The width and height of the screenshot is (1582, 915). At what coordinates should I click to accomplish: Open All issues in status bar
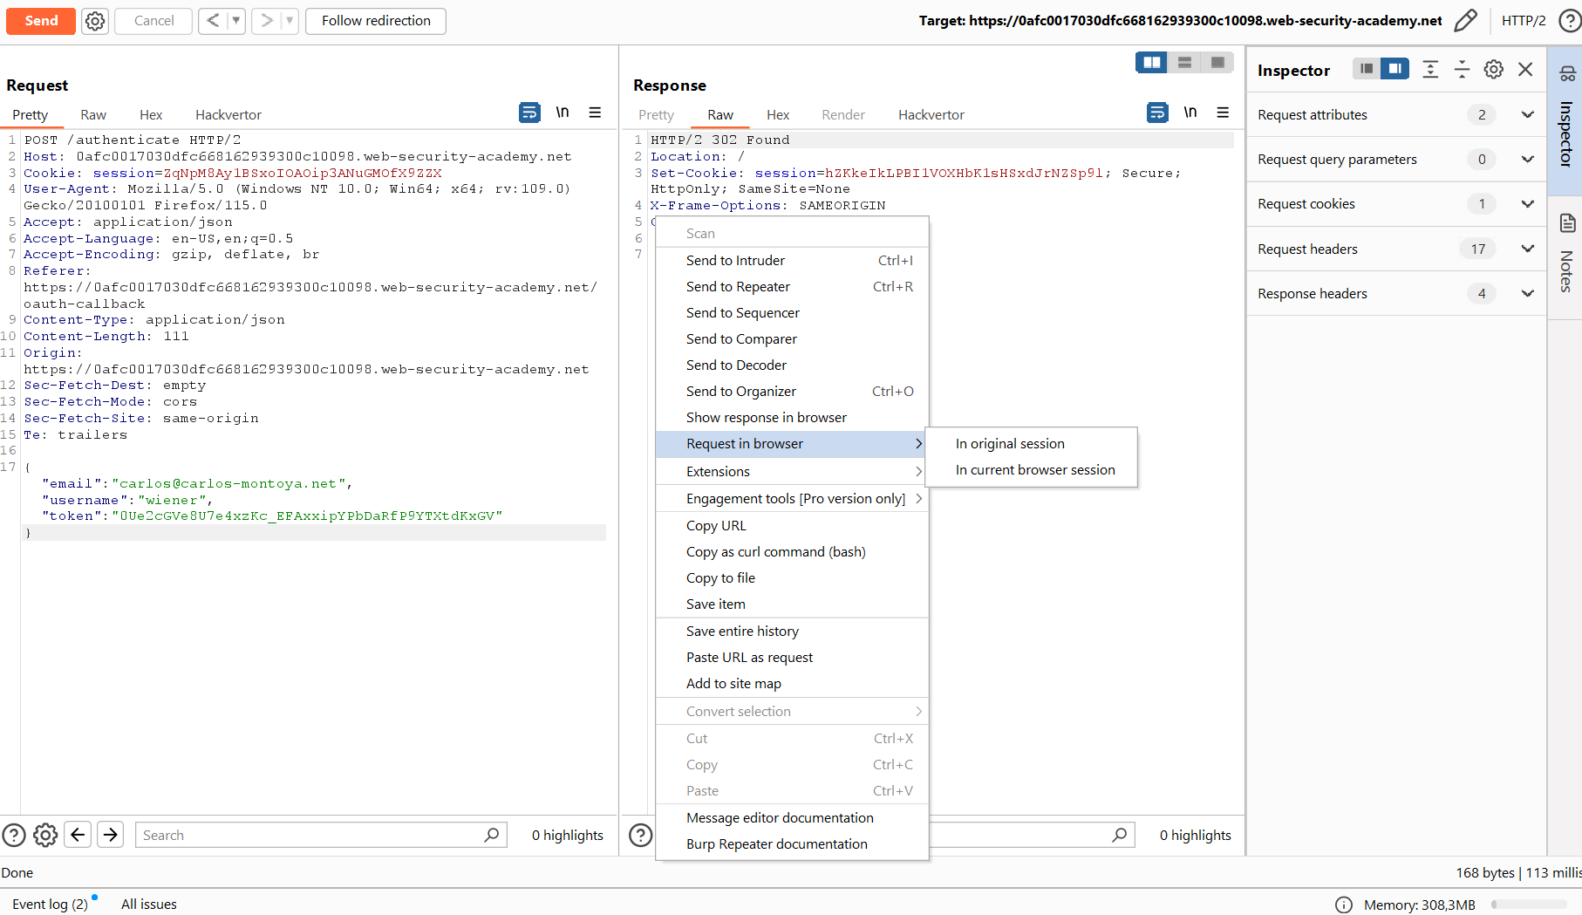pos(149,905)
